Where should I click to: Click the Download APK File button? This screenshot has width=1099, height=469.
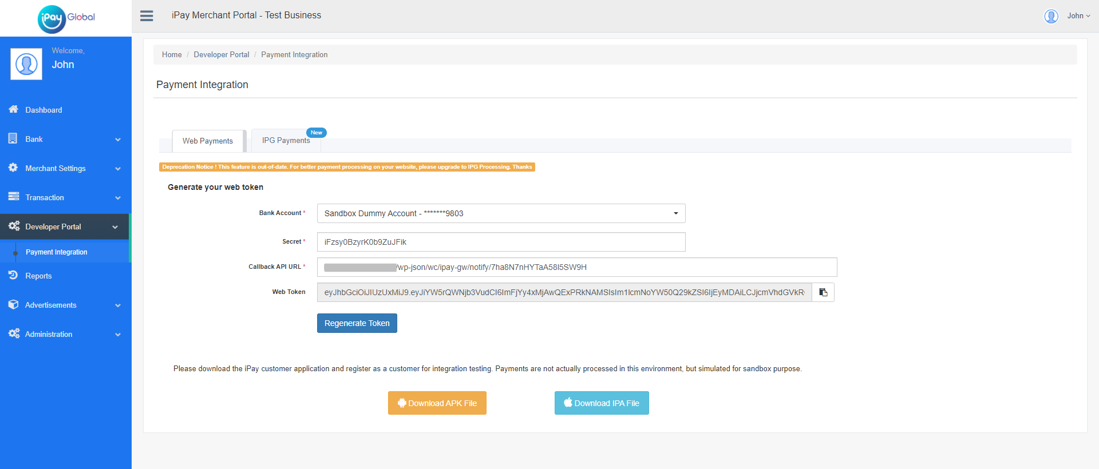(x=437, y=403)
